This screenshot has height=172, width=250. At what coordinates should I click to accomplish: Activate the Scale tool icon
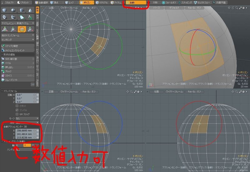click(x=30, y=29)
